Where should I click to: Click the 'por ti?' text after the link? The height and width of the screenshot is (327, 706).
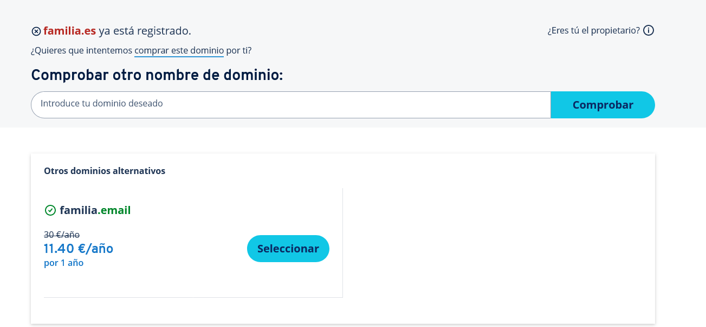tap(239, 50)
